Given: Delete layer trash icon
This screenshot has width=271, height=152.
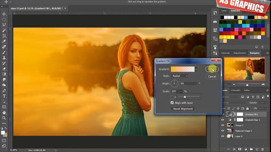Looking at the screenshot, I should point(263,149).
